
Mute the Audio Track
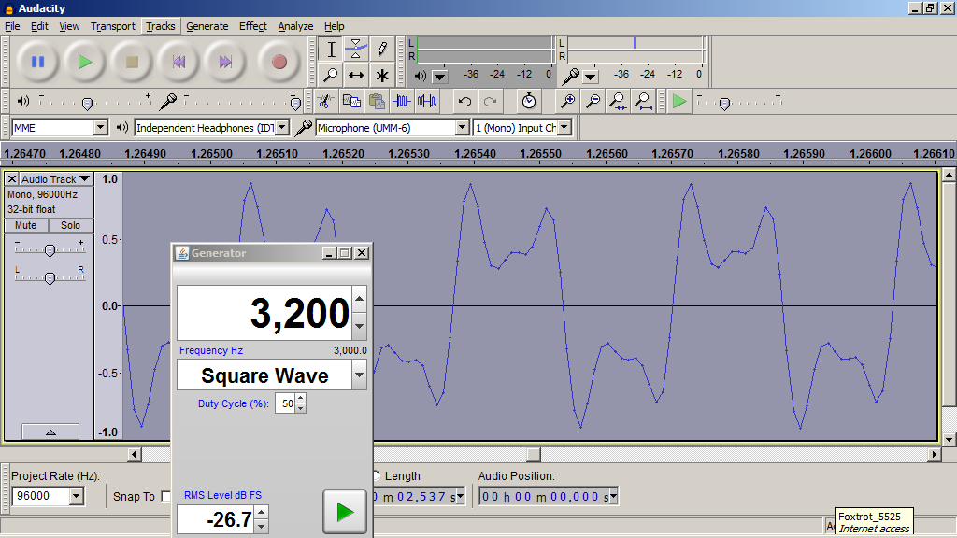[25, 225]
